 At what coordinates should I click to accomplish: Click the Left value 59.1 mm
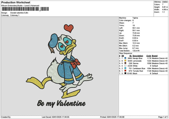136,28
